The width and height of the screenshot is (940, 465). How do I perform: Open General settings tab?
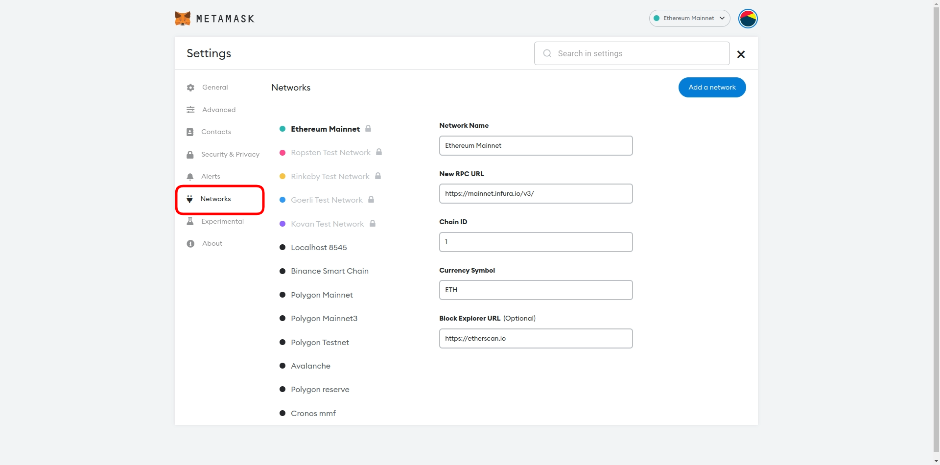pyautogui.click(x=215, y=87)
